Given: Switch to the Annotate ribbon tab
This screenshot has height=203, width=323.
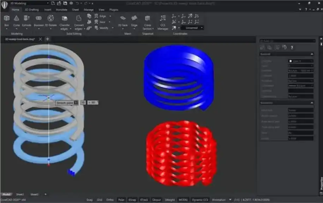Looking at the screenshot, I should pos(61,10).
